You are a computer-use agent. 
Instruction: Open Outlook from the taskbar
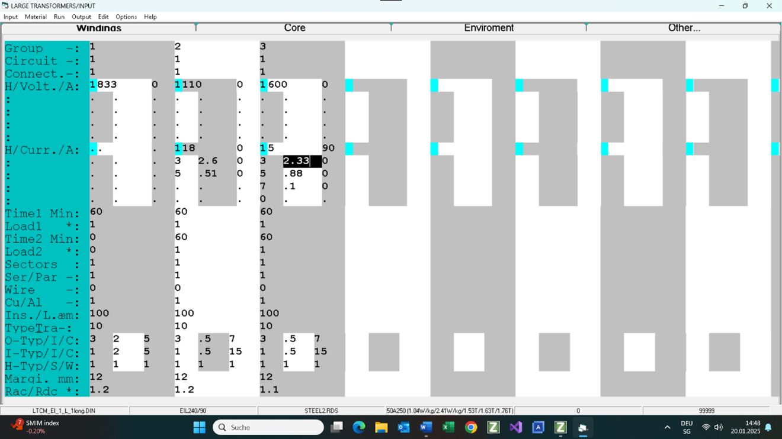coord(403,427)
